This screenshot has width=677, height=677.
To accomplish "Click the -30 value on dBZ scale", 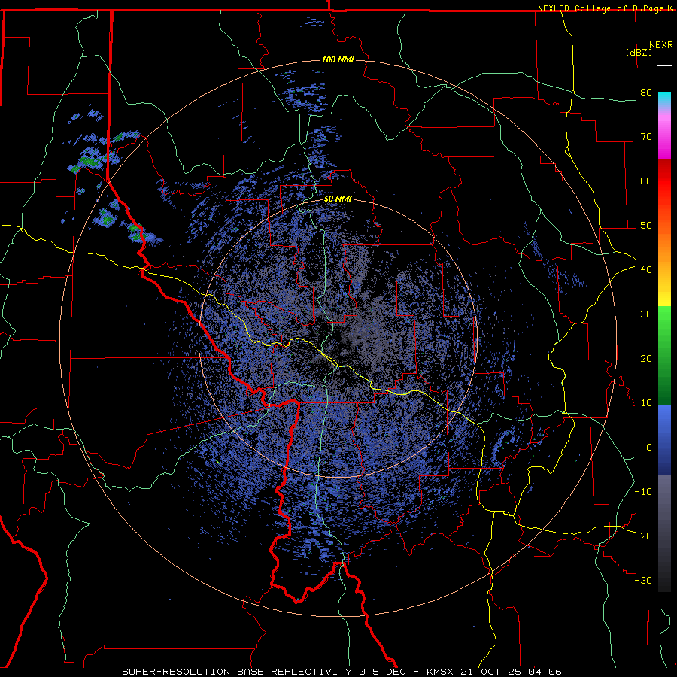I will pos(643,580).
